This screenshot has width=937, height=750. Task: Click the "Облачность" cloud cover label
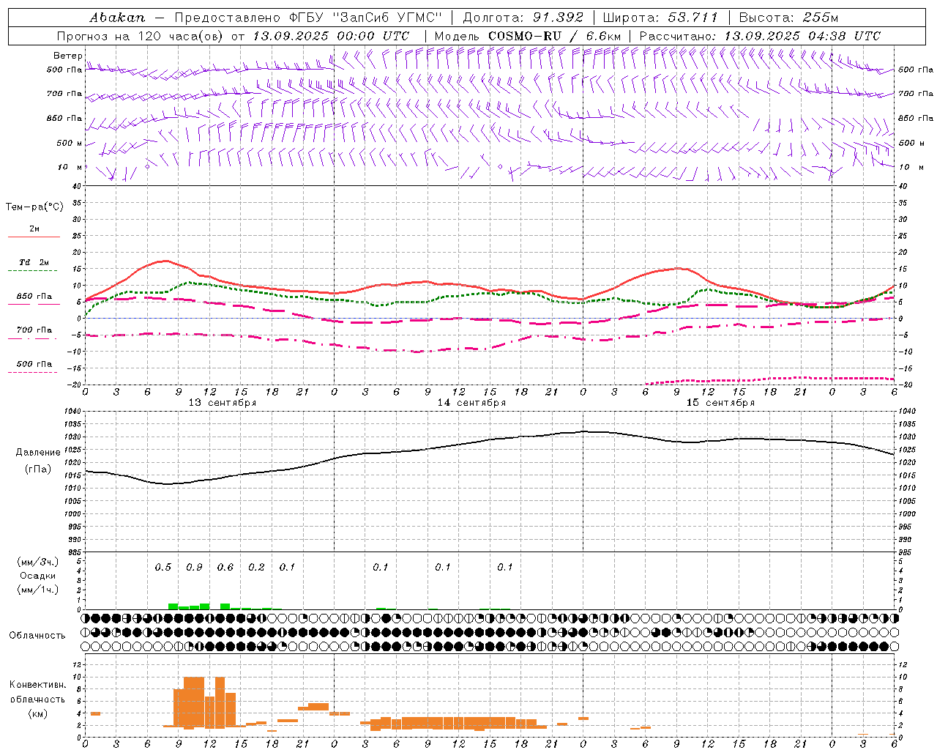(x=37, y=635)
